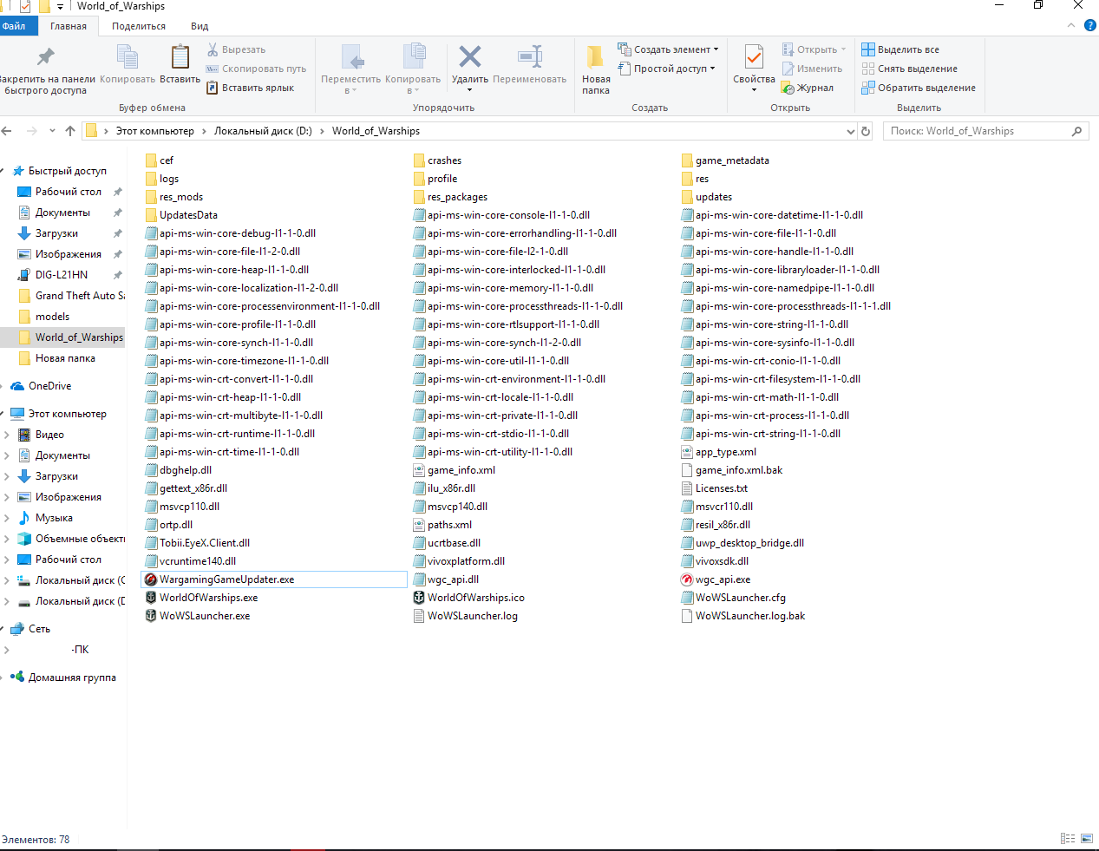This screenshot has width=1099, height=851.
Task: Open the Easy access (Простой доступ) dropdown
Action: (x=666, y=69)
